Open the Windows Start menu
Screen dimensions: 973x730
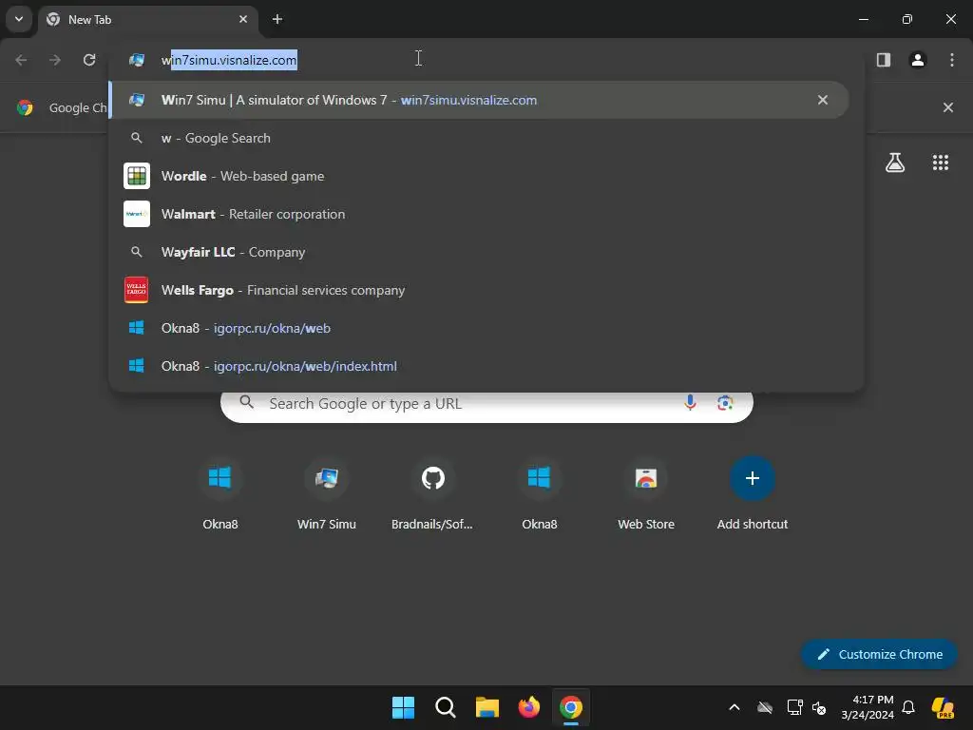403,707
